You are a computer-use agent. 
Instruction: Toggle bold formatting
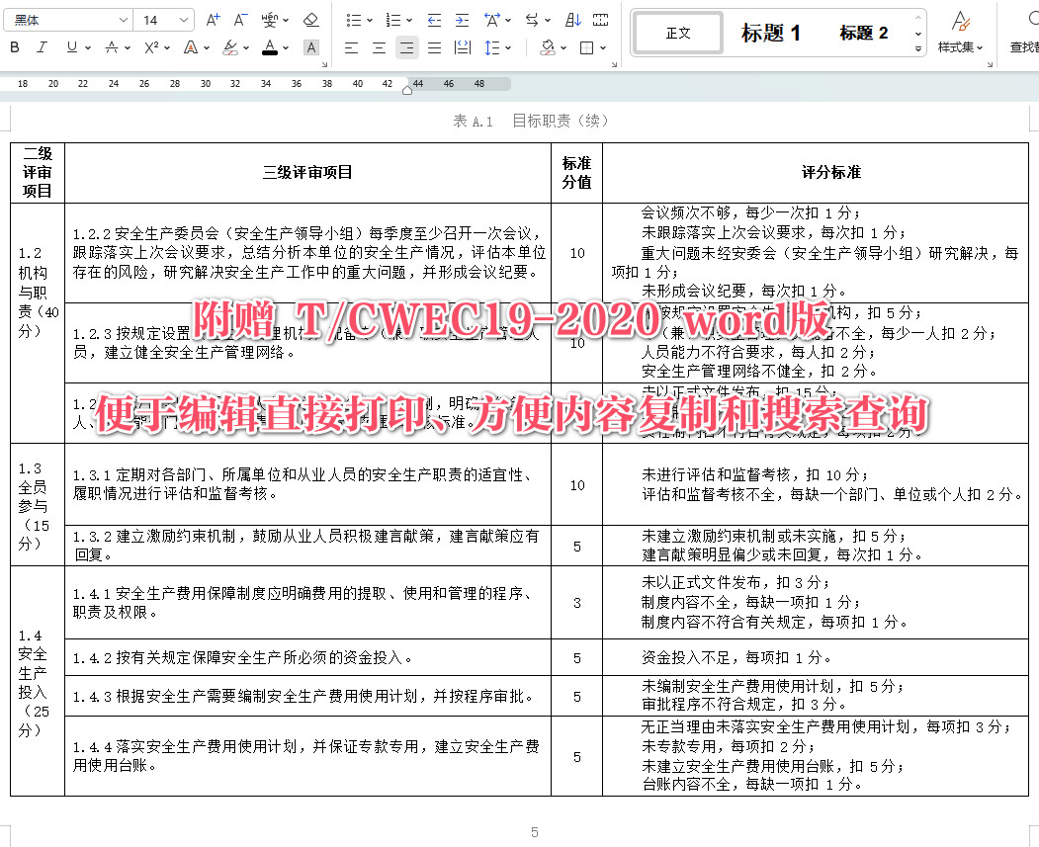click(15, 47)
